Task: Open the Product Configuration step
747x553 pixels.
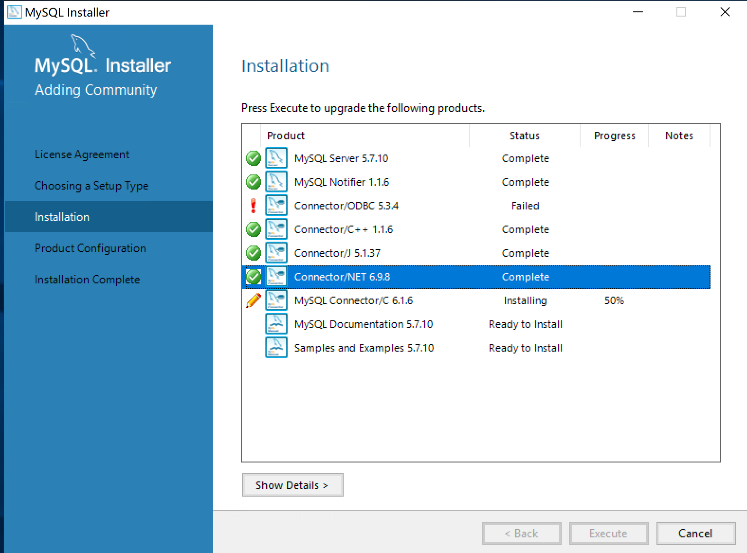Action: (90, 248)
